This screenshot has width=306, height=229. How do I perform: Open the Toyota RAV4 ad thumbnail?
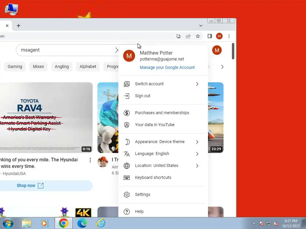click(x=46, y=117)
